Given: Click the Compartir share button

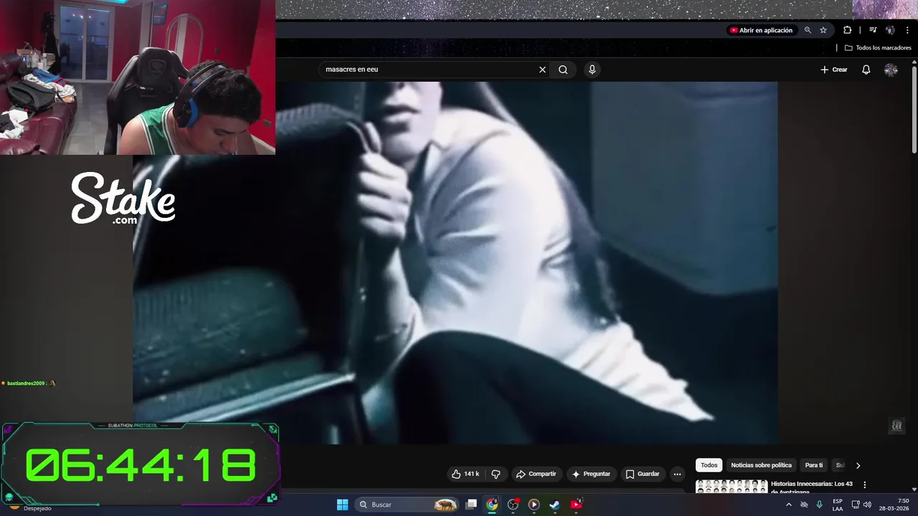Looking at the screenshot, I should tap(536, 474).
